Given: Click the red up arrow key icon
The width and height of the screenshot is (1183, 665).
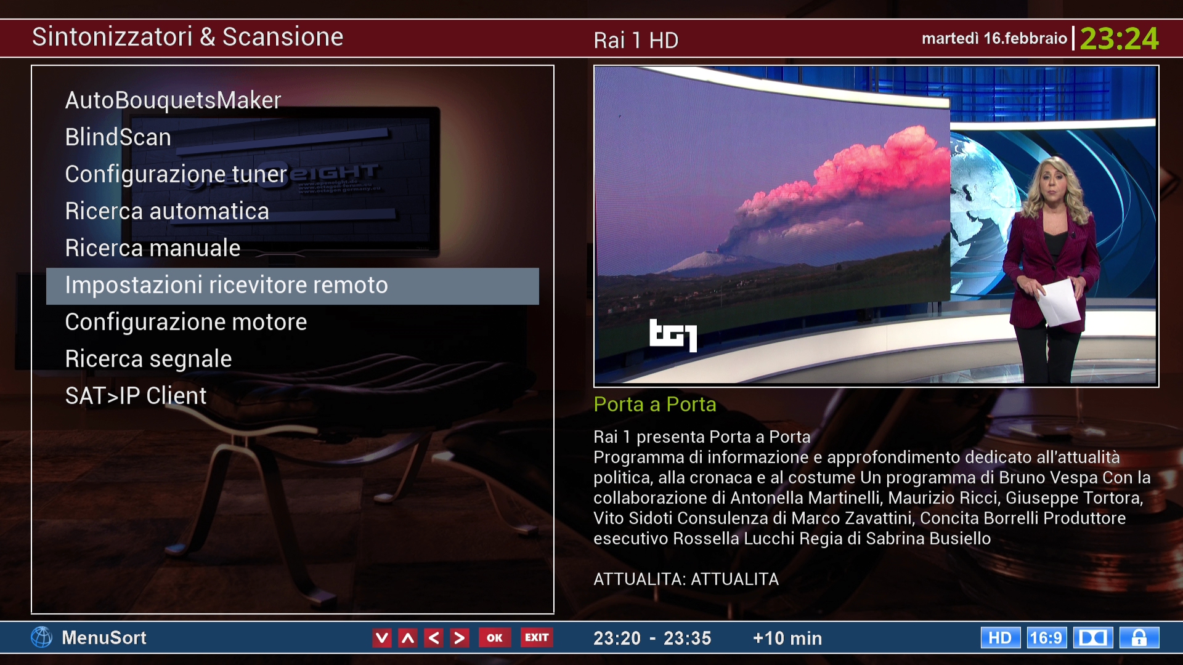Looking at the screenshot, I should point(408,638).
